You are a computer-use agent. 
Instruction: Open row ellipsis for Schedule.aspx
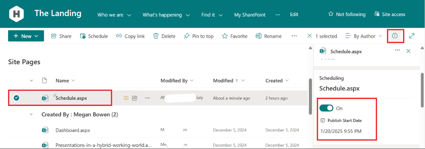pyautogui.click(x=147, y=98)
